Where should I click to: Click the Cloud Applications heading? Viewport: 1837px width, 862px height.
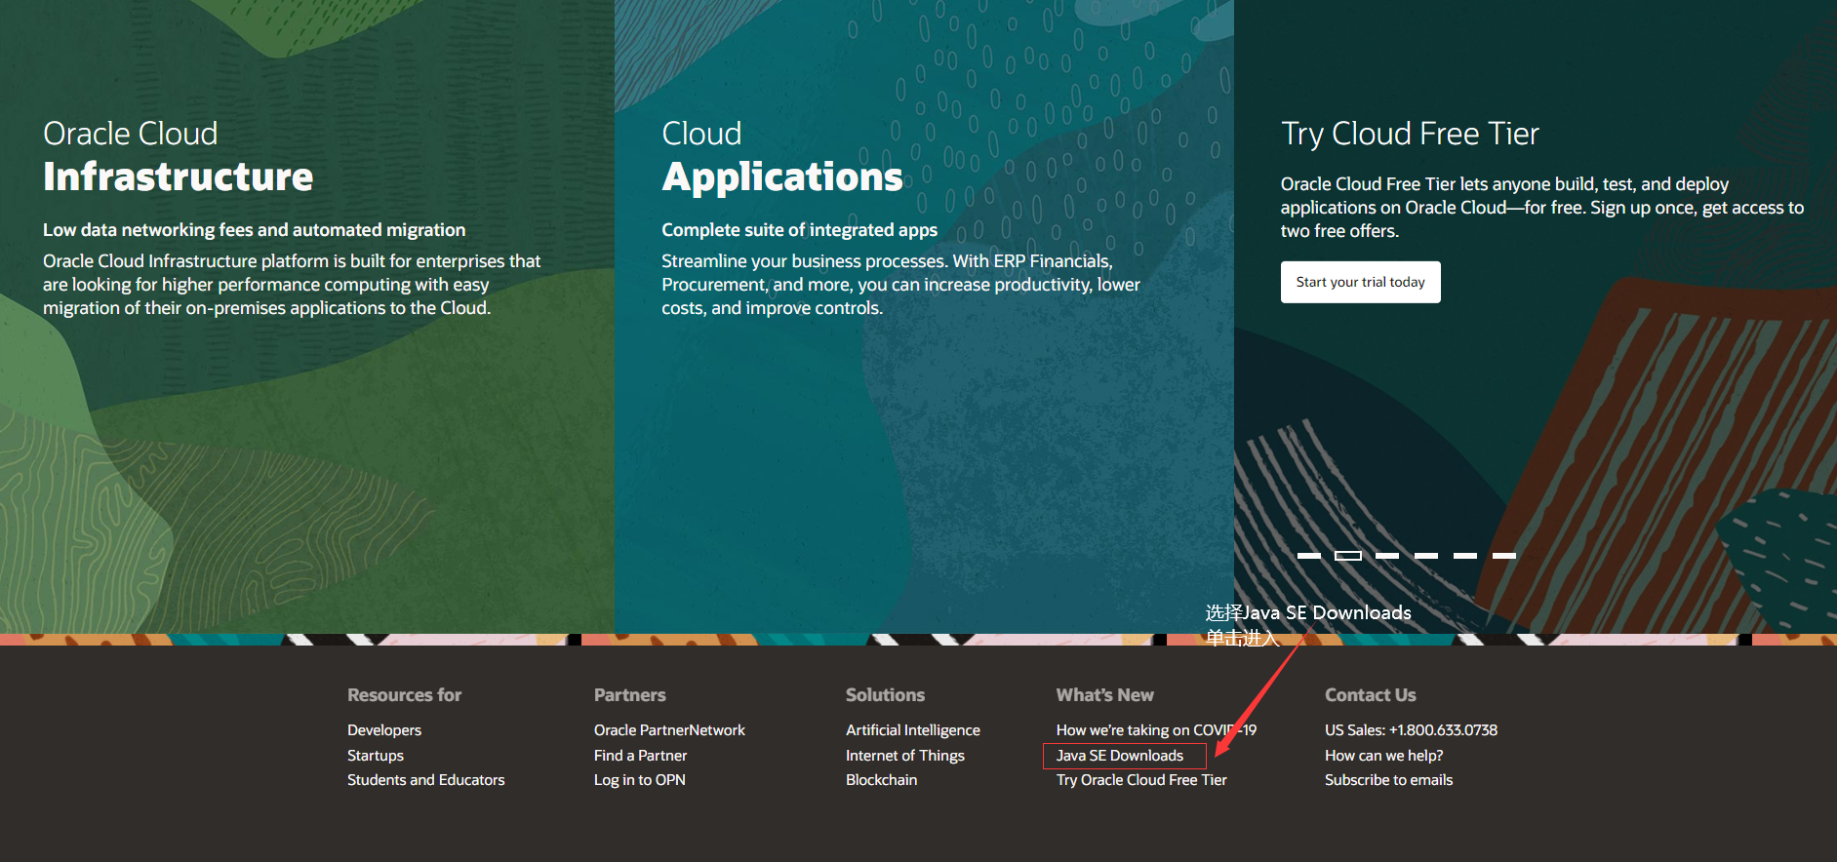coord(782,156)
